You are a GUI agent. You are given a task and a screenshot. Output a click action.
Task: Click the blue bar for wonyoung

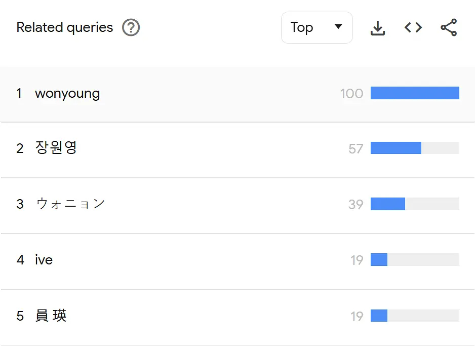click(415, 93)
